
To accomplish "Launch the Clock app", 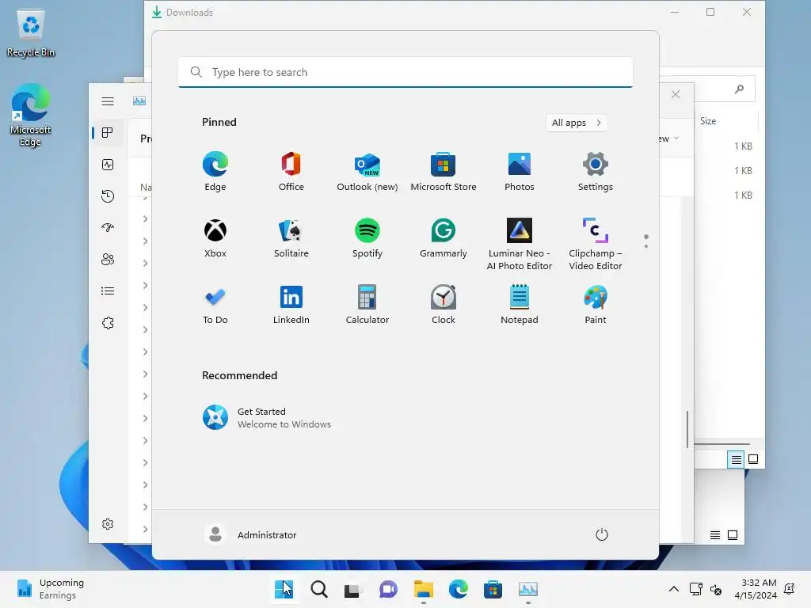I will click(x=444, y=305).
